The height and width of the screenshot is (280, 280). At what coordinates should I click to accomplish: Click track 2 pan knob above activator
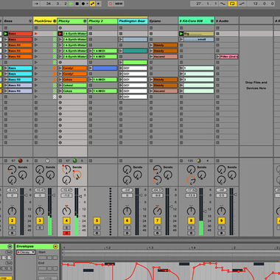pos(12,211)
